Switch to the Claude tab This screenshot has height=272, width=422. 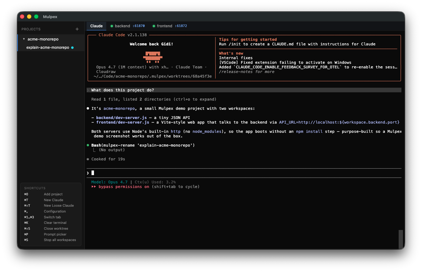96,26
